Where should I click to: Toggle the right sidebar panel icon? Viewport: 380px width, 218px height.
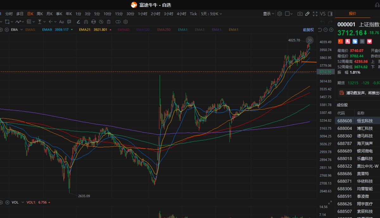(x=330, y=14)
